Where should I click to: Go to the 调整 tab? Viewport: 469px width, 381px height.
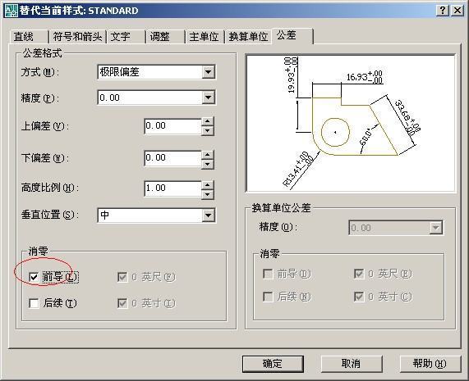point(165,37)
